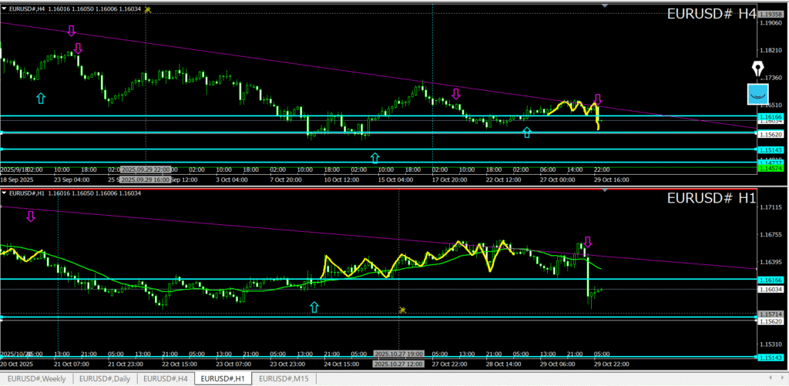Image resolution: width=789 pixels, height=386 pixels.
Task: Click the large EURUSD# H1 chart label
Action: [x=710, y=199]
